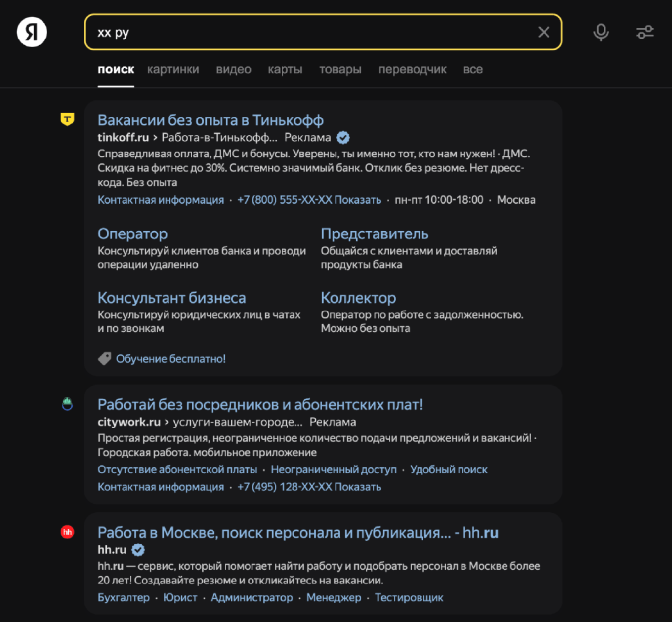Click the citywork favicon icon

(x=67, y=404)
